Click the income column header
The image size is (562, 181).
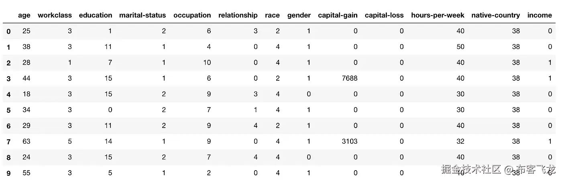(540, 15)
